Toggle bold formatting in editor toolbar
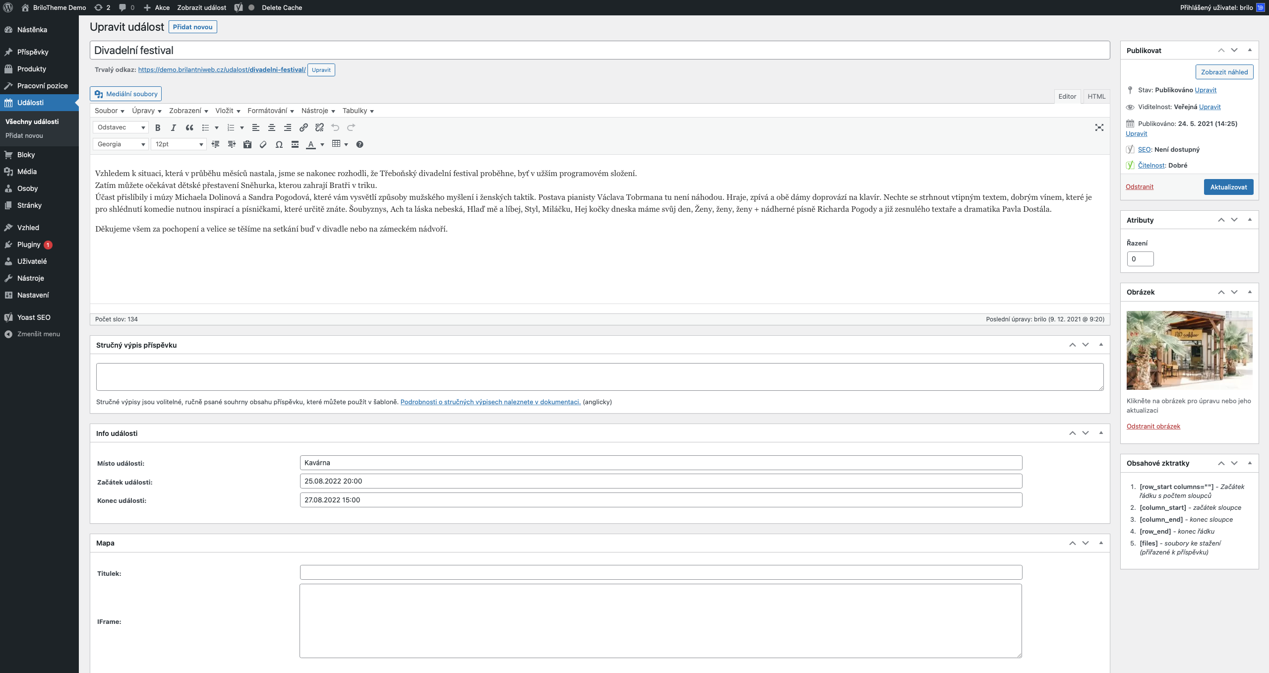The height and width of the screenshot is (673, 1269). pos(158,127)
